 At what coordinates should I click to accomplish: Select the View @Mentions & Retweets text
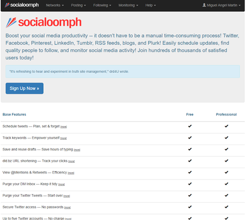click(35, 172)
